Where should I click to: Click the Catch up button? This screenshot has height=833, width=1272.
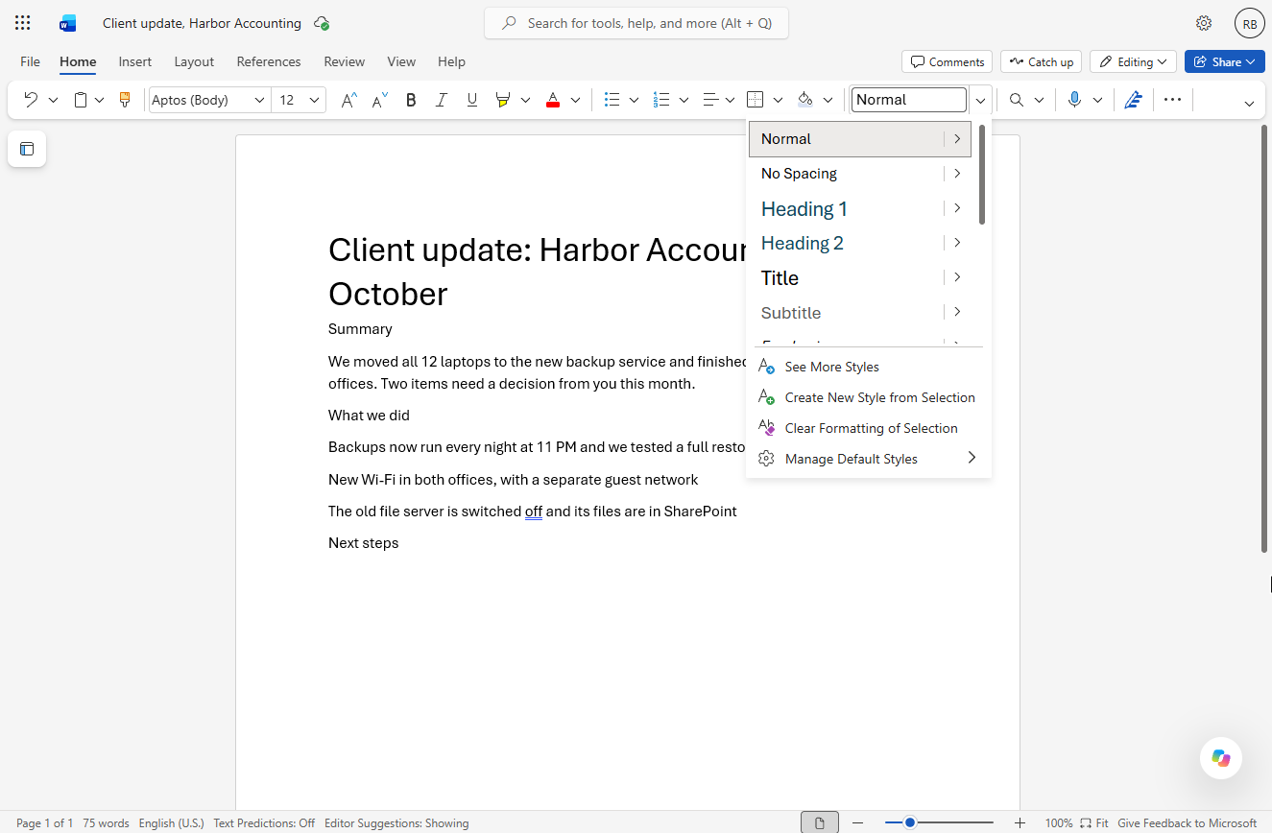click(1041, 61)
